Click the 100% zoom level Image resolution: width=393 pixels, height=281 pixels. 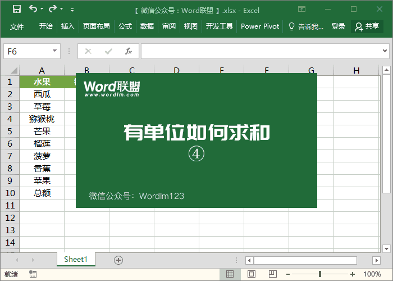click(372, 274)
